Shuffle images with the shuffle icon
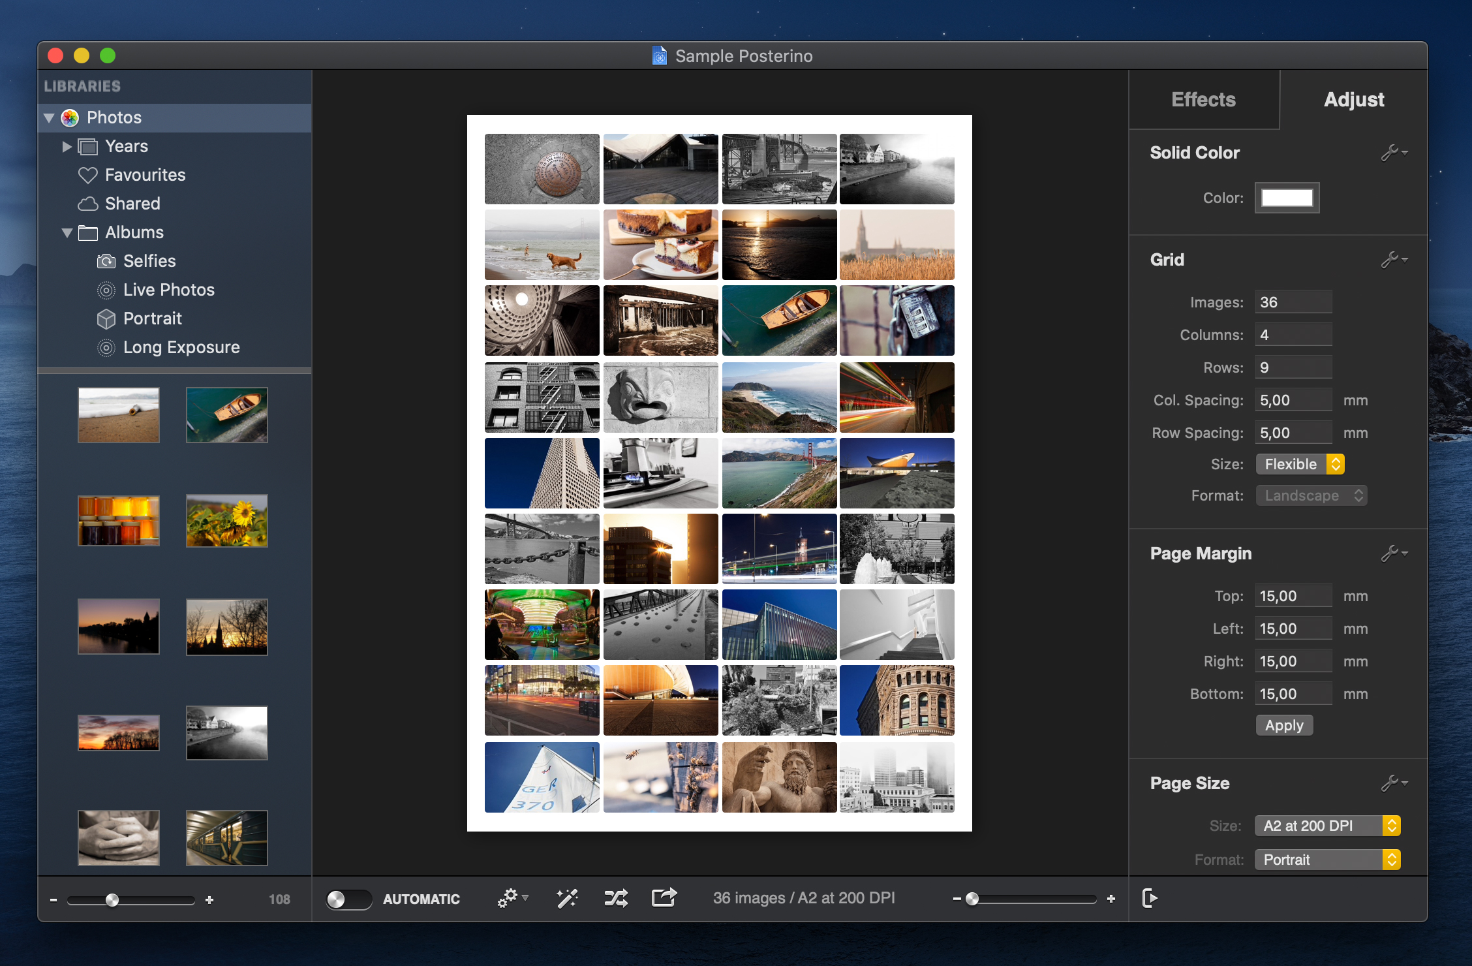The height and width of the screenshot is (966, 1472). pos(616,898)
